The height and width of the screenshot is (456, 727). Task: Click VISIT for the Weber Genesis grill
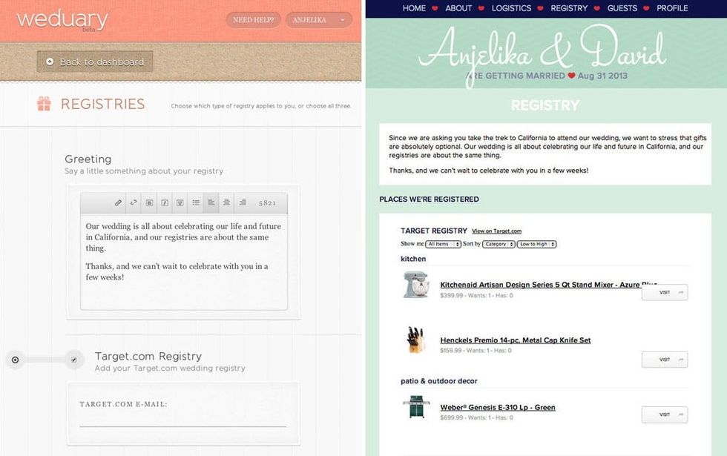pos(664,414)
